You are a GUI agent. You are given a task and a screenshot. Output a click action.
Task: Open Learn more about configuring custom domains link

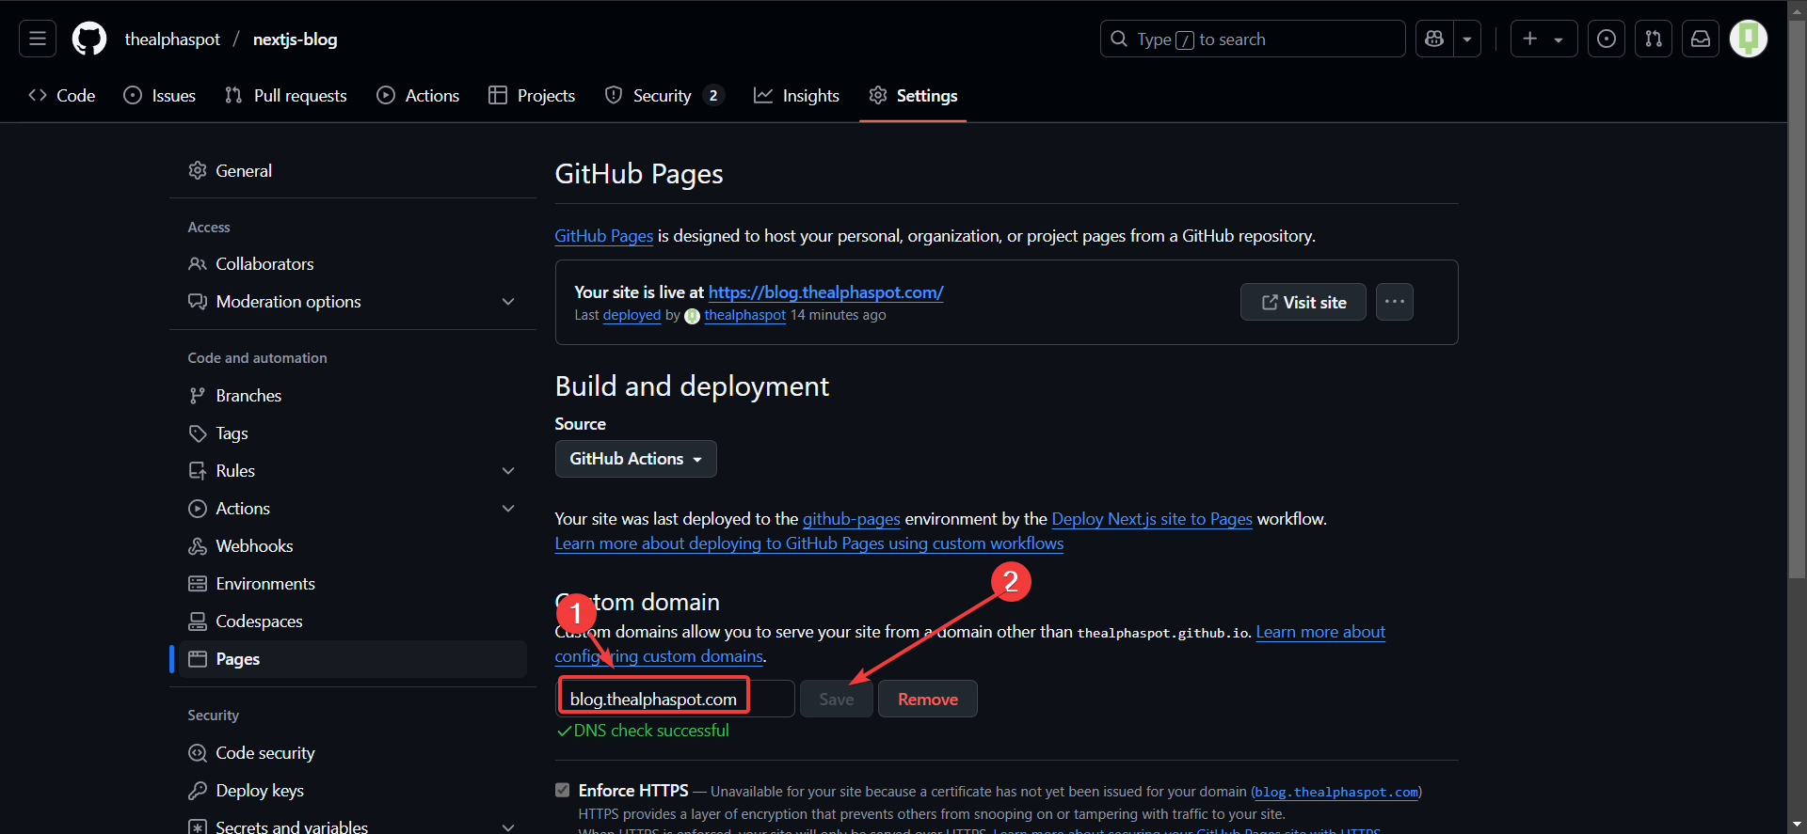click(1320, 632)
